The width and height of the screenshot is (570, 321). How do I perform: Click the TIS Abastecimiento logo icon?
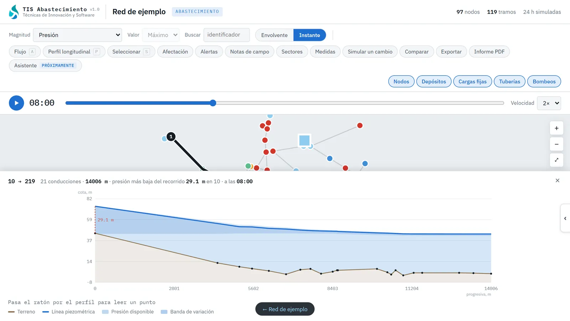click(14, 12)
